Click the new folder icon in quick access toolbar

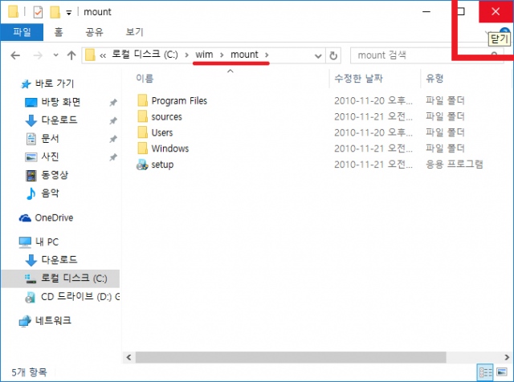pos(55,12)
